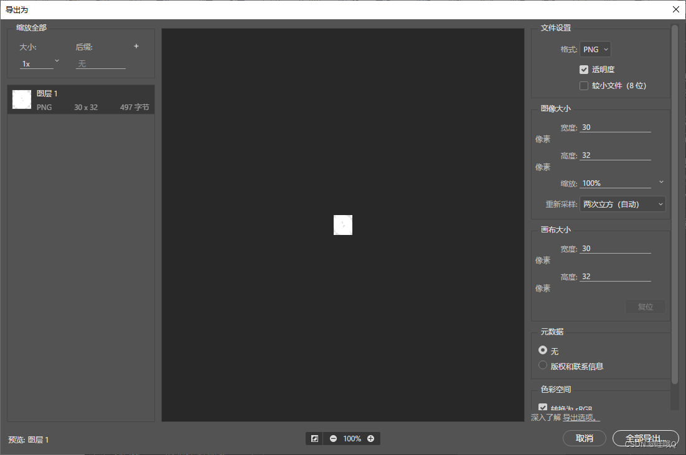This screenshot has height=455, width=686.
Task: Enable the 透明度 (transparency) checkbox
Action: [x=583, y=69]
